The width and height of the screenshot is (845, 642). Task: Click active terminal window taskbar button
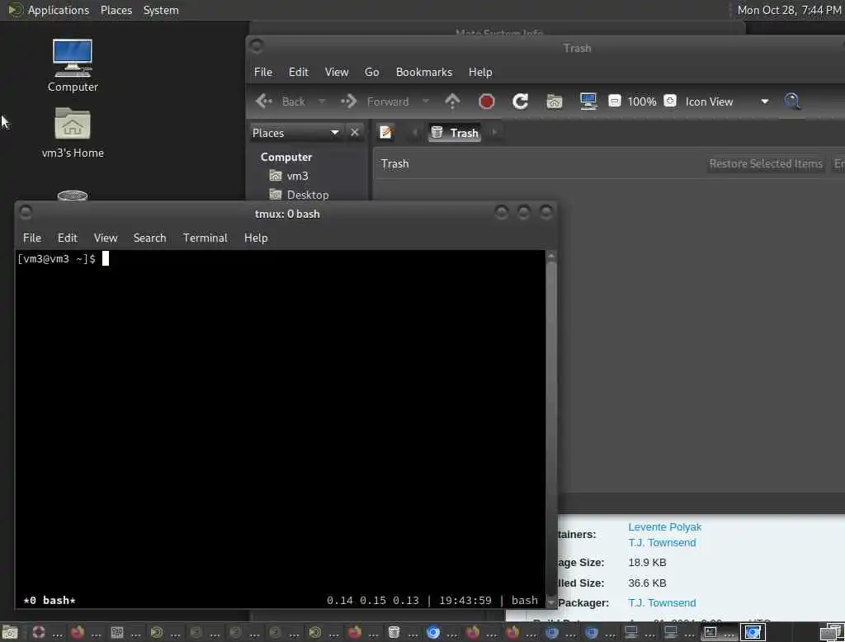[x=719, y=632]
